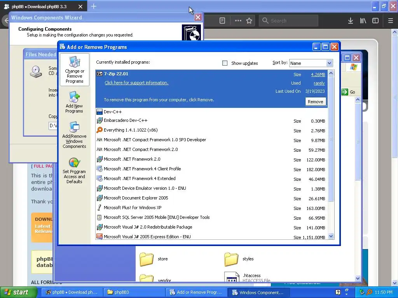The image size is (398, 298).
Task: Click the Remove button for 7-Zip
Action: pyautogui.click(x=316, y=102)
